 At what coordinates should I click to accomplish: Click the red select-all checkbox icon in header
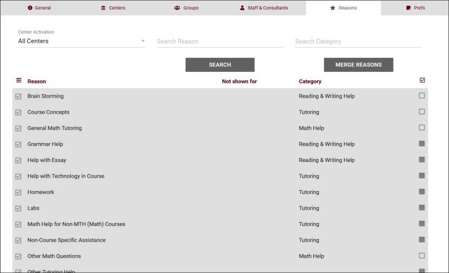pyautogui.click(x=422, y=80)
